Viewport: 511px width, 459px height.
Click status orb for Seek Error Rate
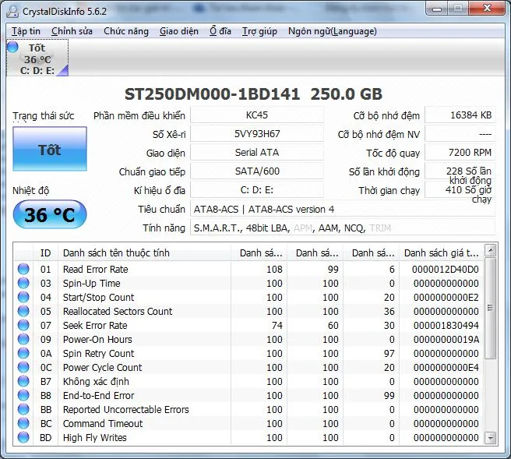[x=23, y=325]
